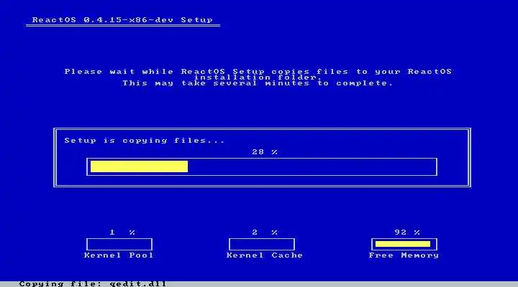The image size is (518, 287).
Task: Click the Kernel Cache usage bar
Action: (x=262, y=245)
